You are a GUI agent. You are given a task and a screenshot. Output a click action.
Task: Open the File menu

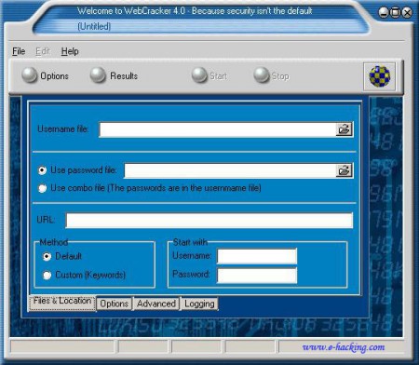(x=19, y=51)
